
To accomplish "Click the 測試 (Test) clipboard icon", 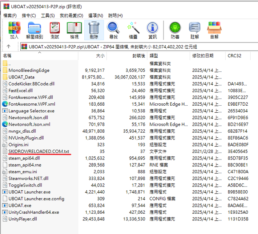I will (x=55, y=28).
